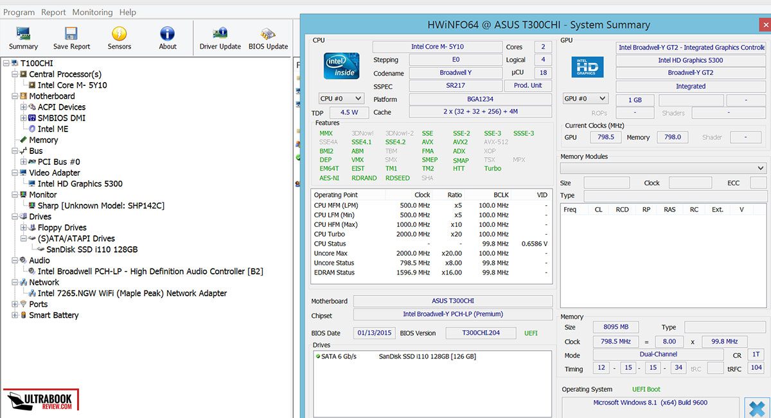
Task: Open the Report menu
Action: [53, 12]
